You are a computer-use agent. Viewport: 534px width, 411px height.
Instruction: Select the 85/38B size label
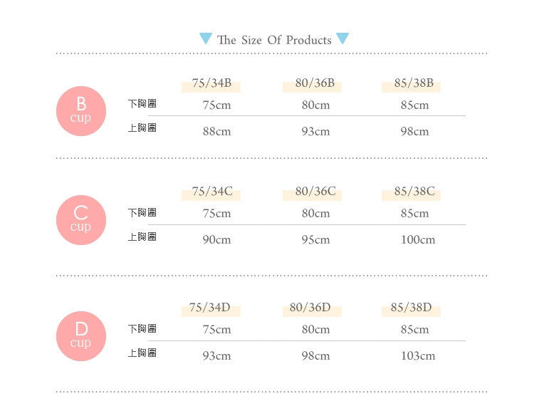click(414, 83)
